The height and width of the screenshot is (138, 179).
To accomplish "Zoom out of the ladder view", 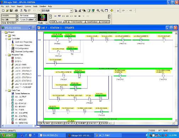I will [102, 11].
